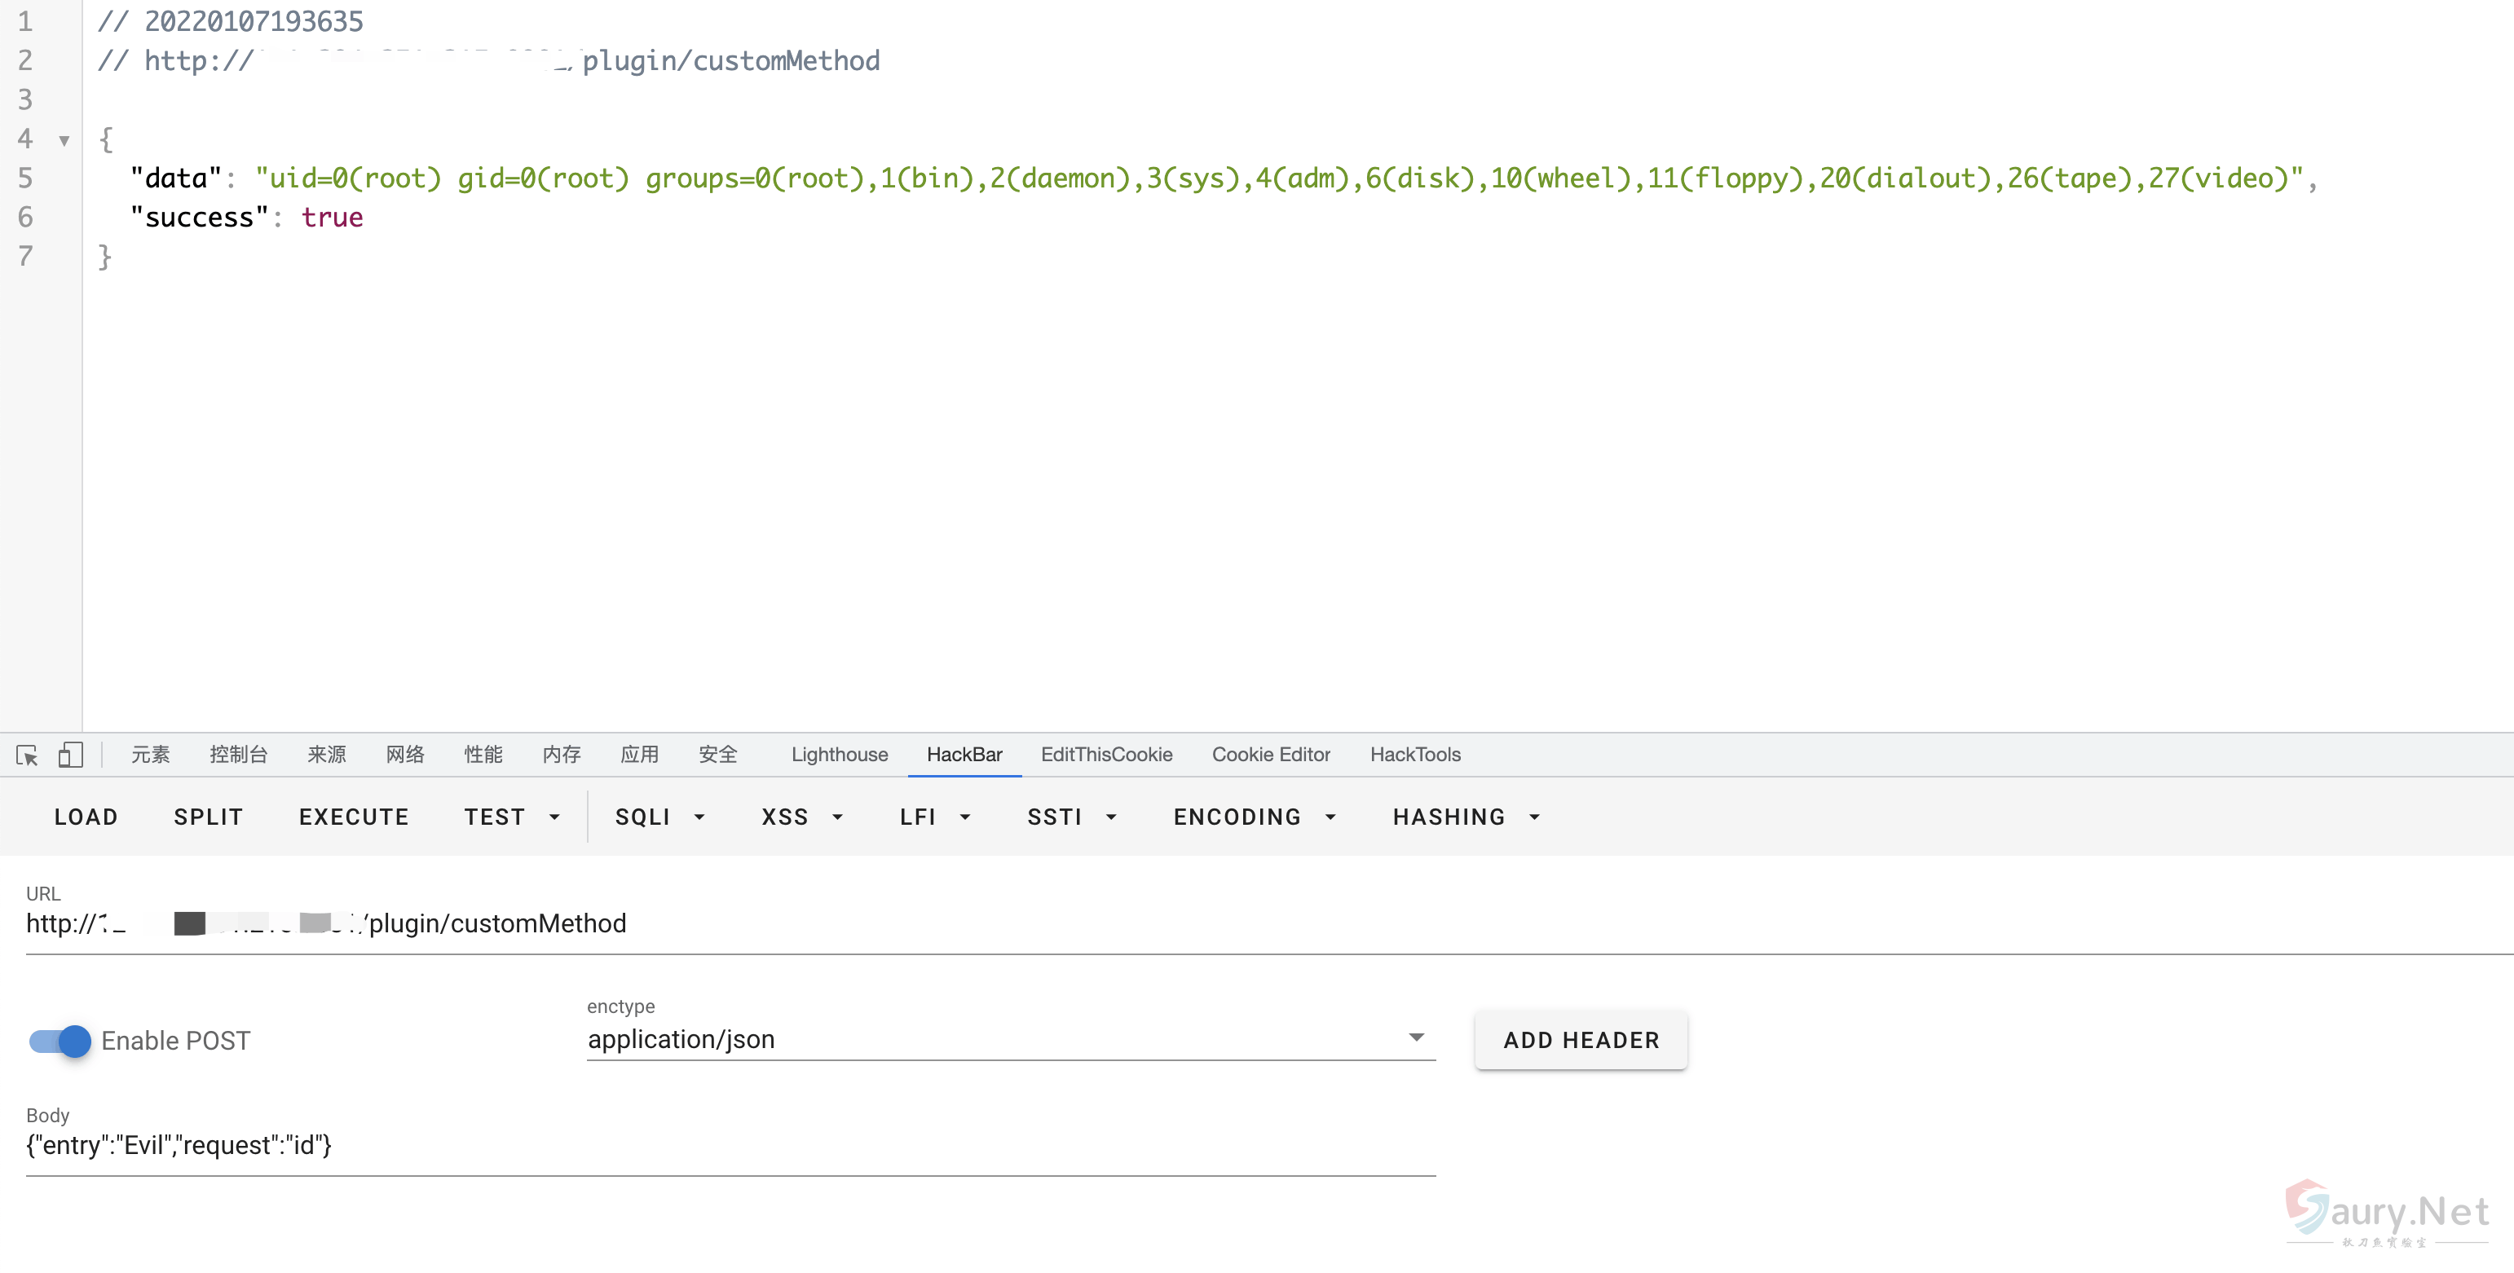The image size is (2514, 1273).
Task: Expand the SQLI payload menu
Action: [659, 817]
